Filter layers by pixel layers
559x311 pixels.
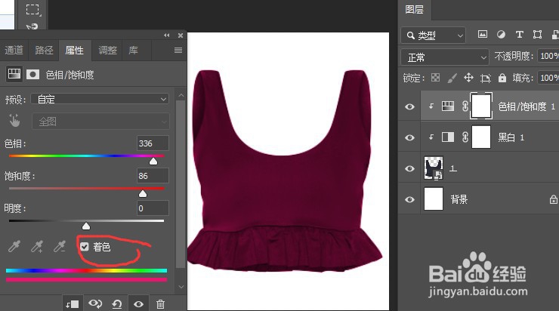coord(483,34)
